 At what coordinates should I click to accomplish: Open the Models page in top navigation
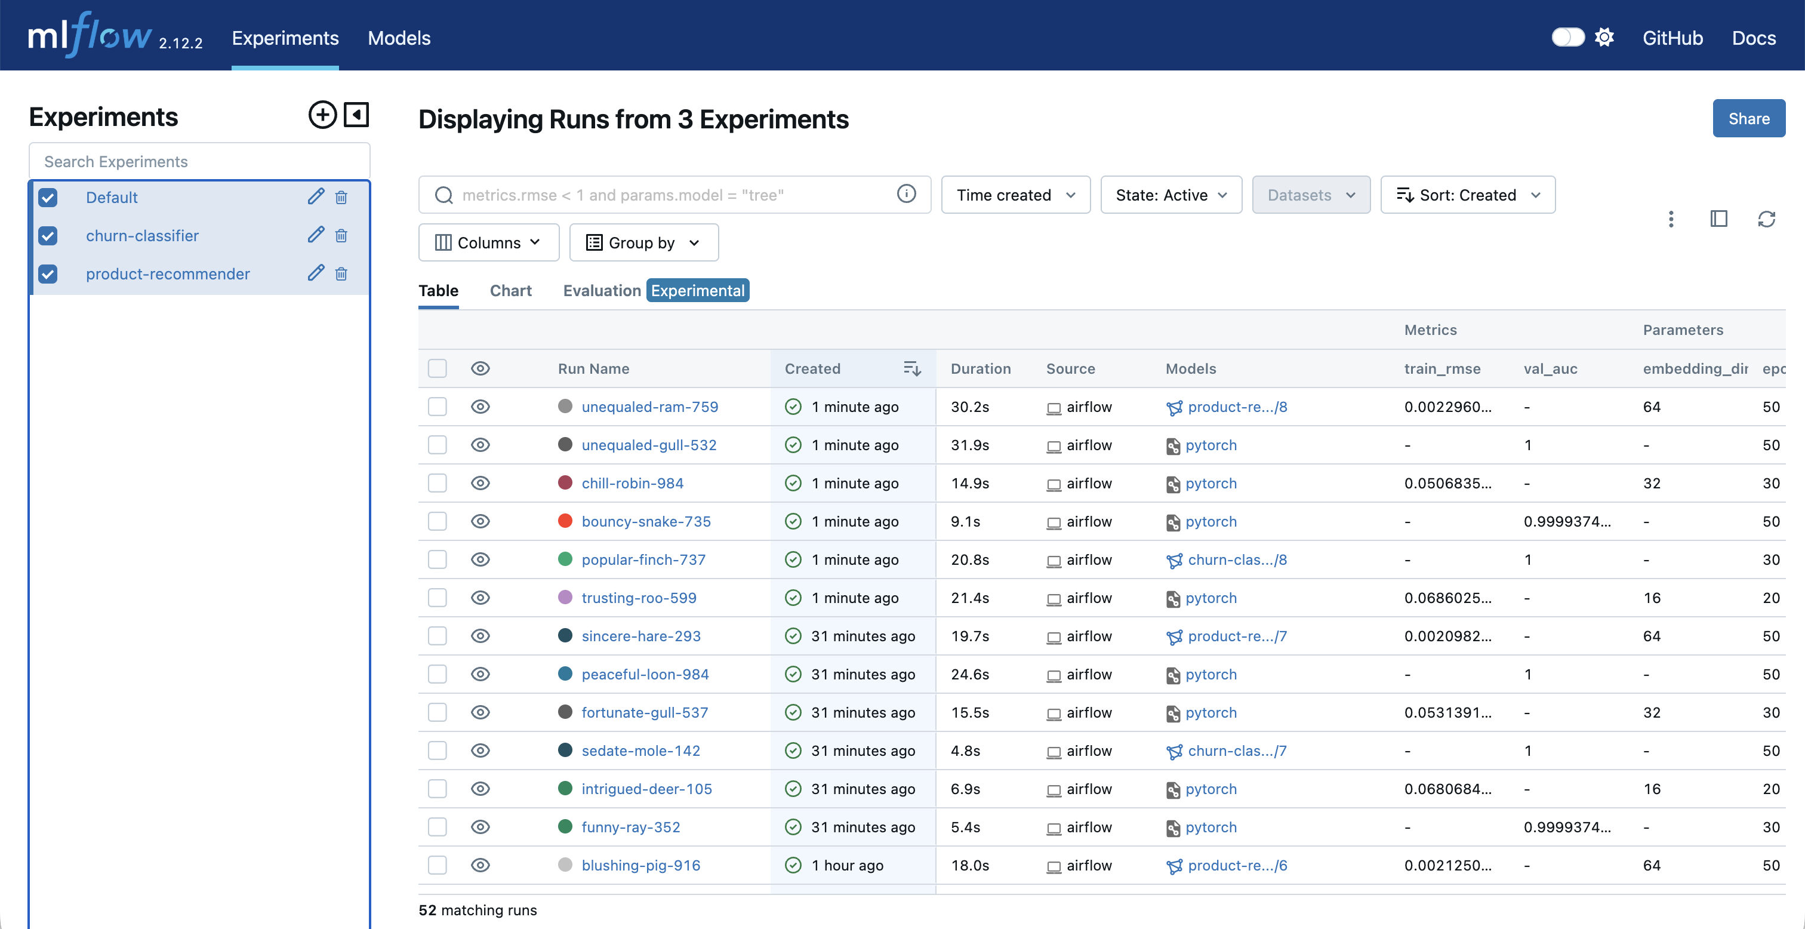coord(399,38)
